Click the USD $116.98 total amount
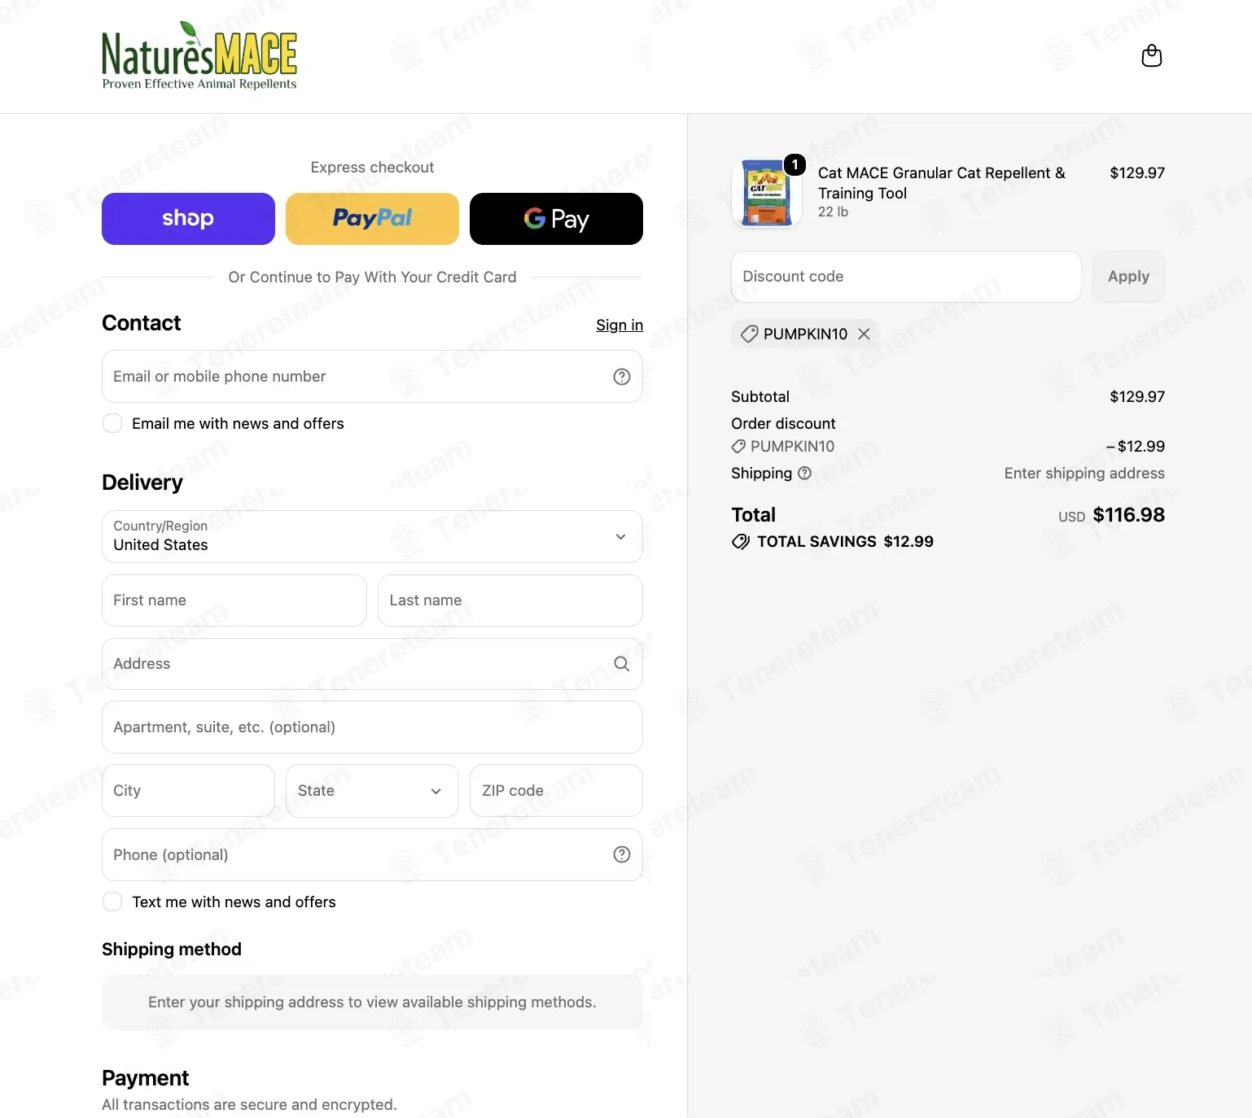The width and height of the screenshot is (1252, 1118). (x=1111, y=515)
